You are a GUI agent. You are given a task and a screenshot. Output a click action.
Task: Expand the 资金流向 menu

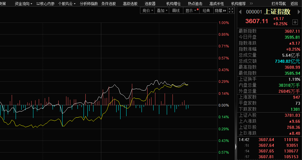coord(23,4)
